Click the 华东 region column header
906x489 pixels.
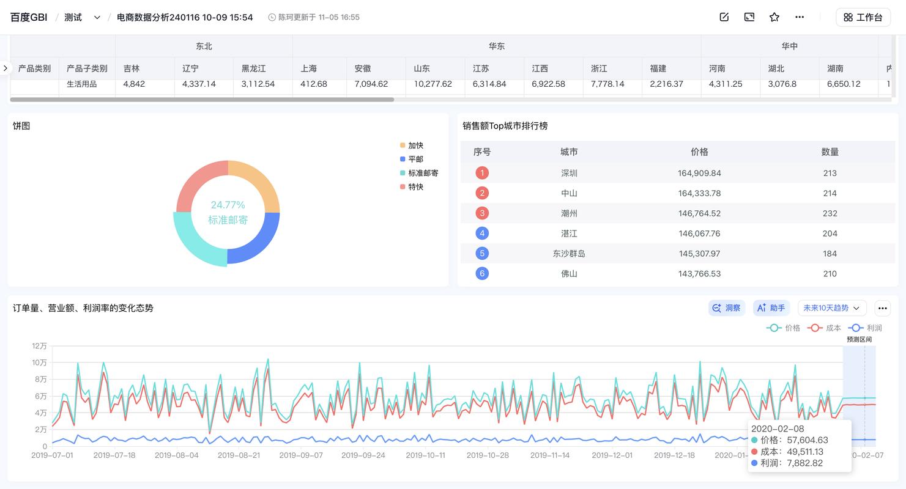(497, 46)
